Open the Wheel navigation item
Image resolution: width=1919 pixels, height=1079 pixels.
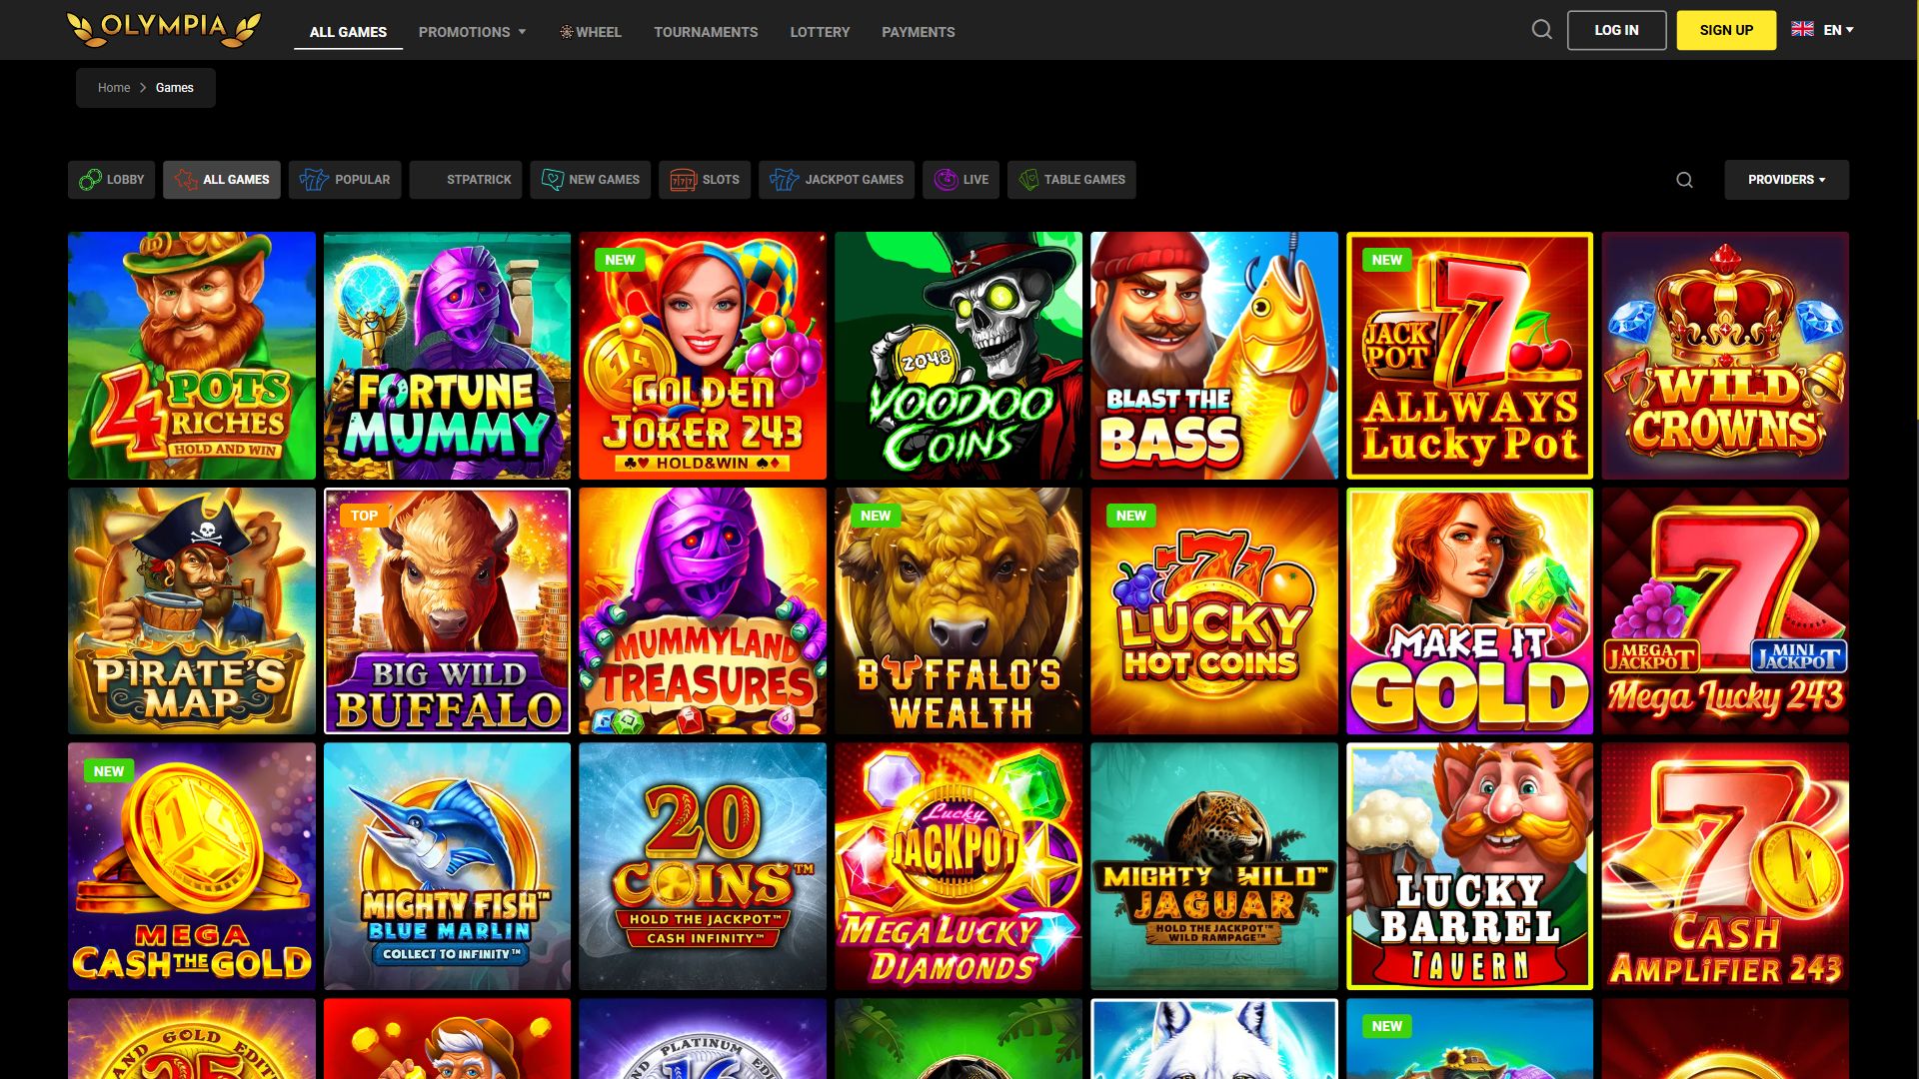pyautogui.click(x=591, y=32)
